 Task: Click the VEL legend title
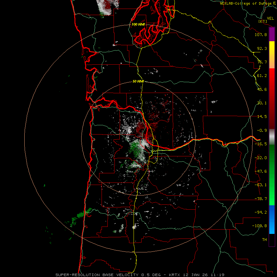(270, 18)
